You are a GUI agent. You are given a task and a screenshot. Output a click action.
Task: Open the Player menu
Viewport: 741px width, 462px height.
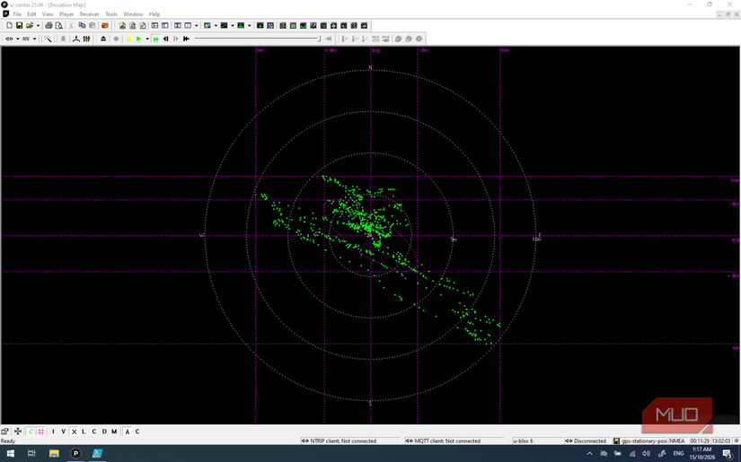(66, 14)
